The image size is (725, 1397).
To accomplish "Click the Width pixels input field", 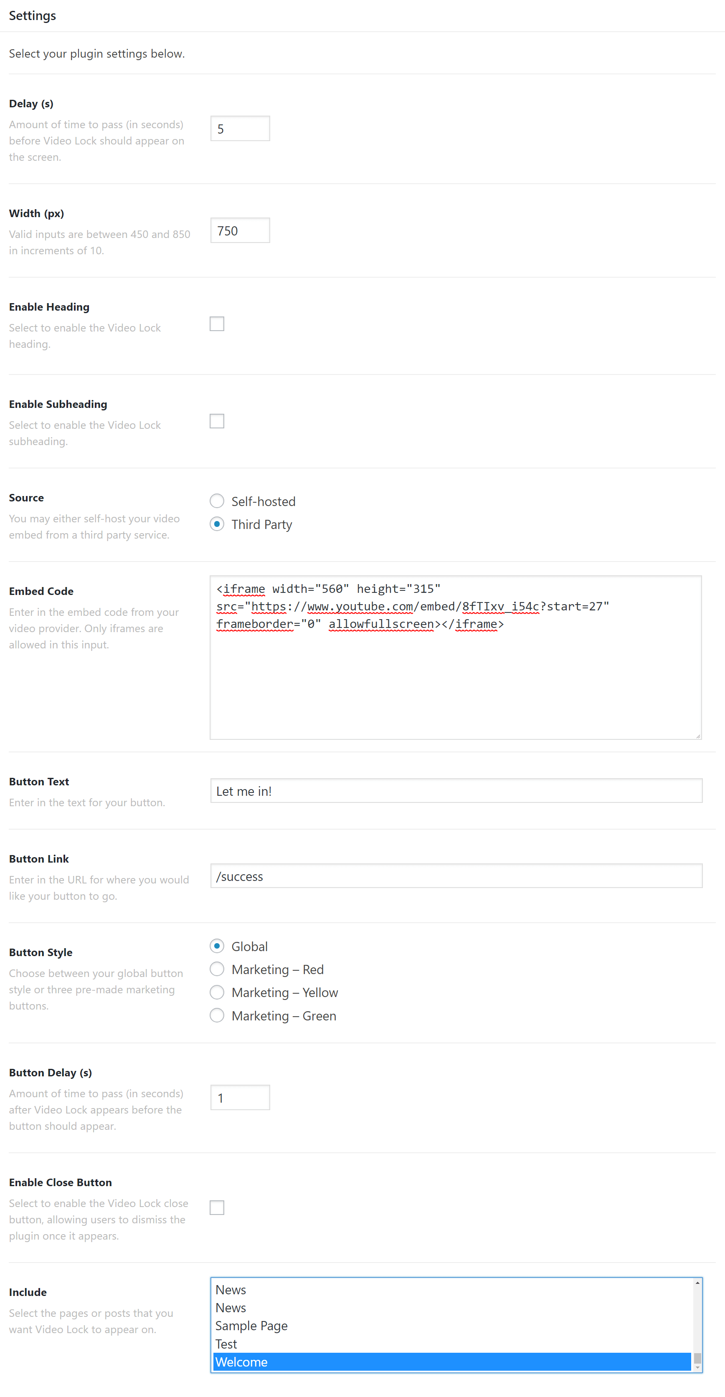I will pos(239,230).
